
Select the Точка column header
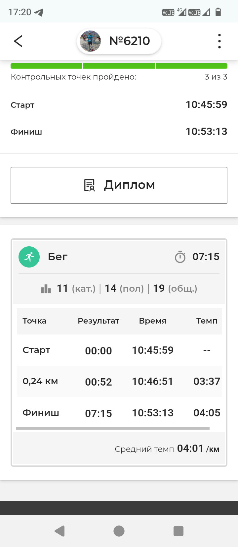point(34,321)
